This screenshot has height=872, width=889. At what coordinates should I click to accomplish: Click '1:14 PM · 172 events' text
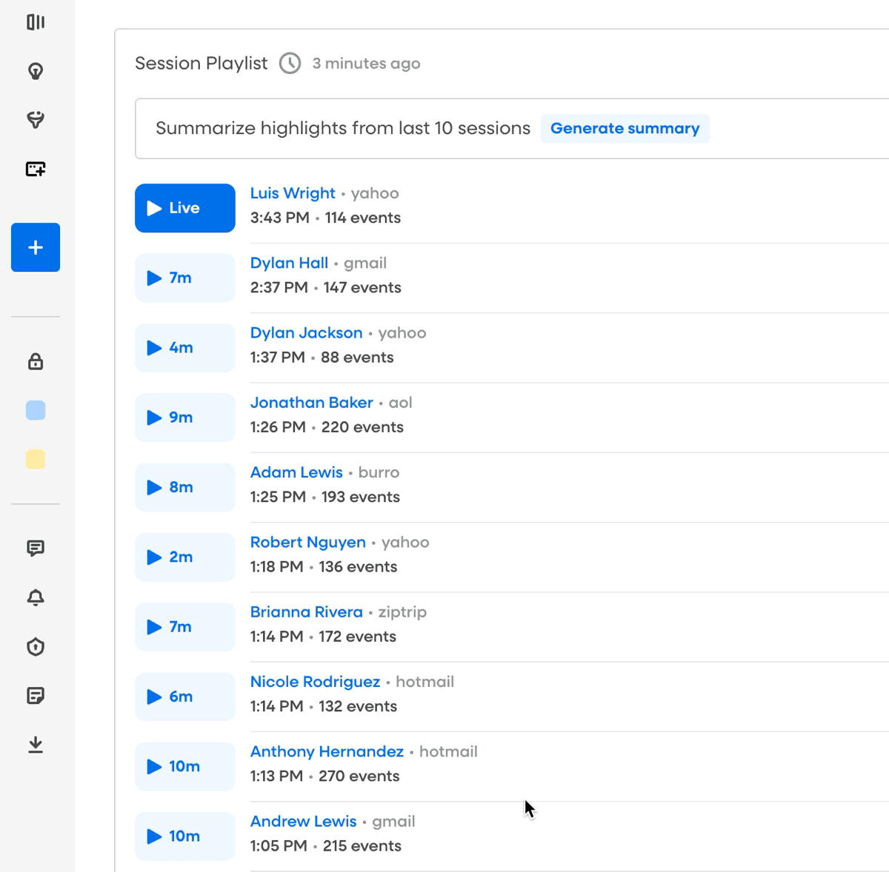(323, 637)
